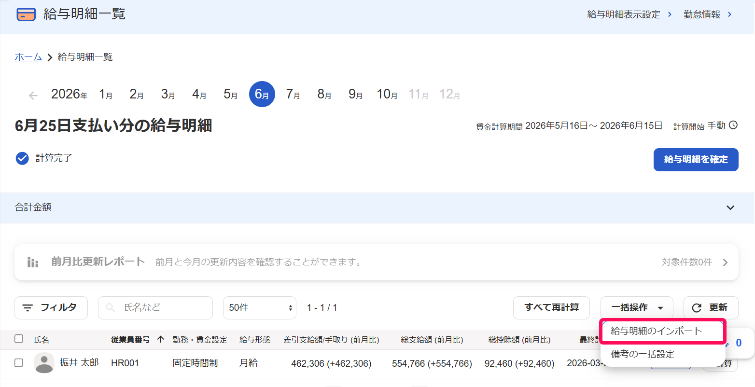This screenshot has height=387, width=755.
Task: Click the 総控除額 (前月比) column header
Action: point(519,340)
